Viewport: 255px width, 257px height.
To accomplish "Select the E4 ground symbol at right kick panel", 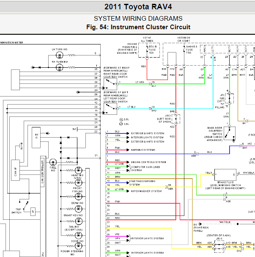I will (x=200, y=224).
